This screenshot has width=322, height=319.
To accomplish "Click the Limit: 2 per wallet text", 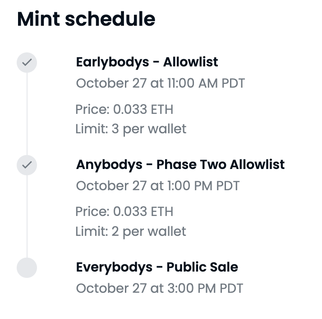I will pyautogui.click(x=131, y=231).
